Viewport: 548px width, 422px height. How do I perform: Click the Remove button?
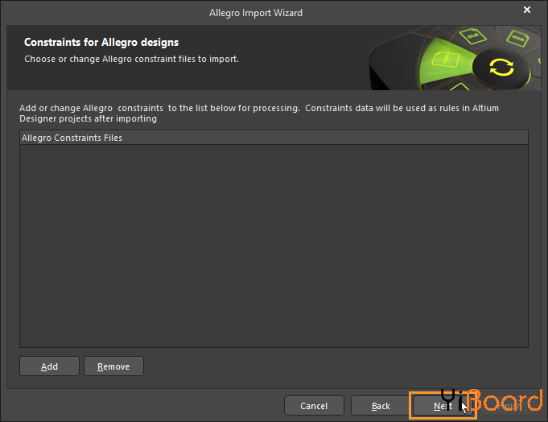point(113,366)
